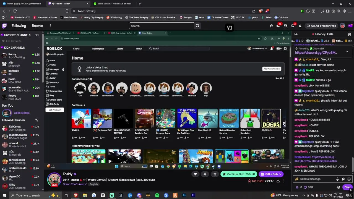Click the Get Bits diamond icon
354x199 pixels.
(x=300, y=26)
